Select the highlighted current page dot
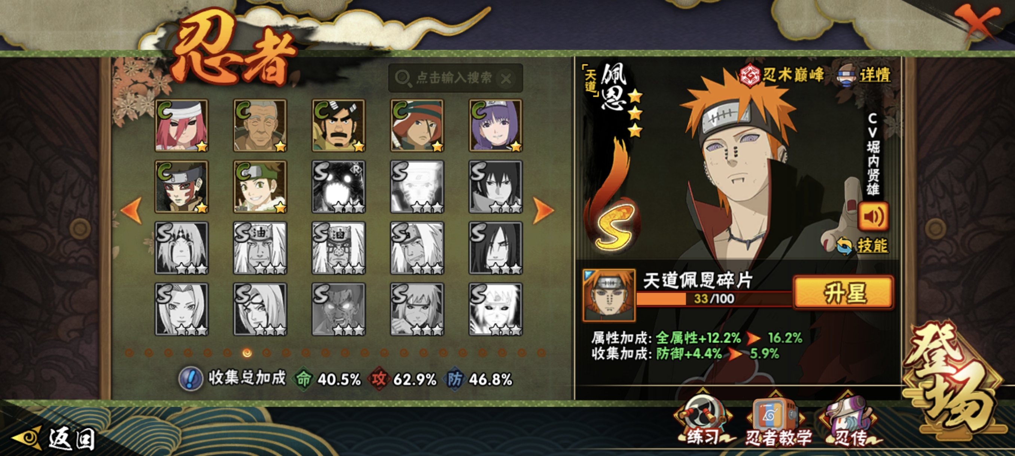The width and height of the screenshot is (1015, 456). (247, 353)
